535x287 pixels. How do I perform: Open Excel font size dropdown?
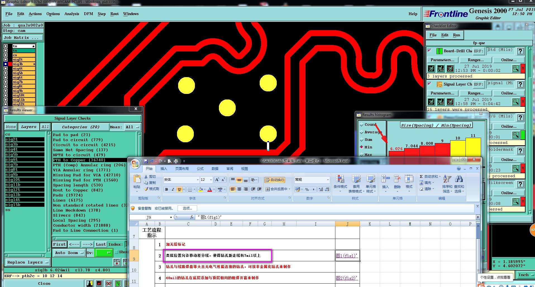point(211,180)
